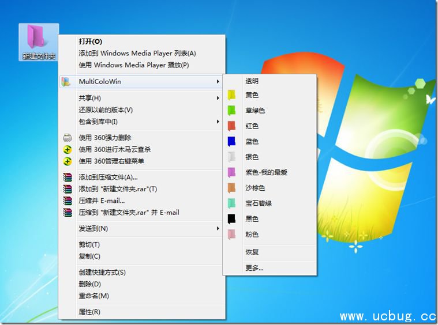Image resolution: width=438 pixels, height=325 pixels.
Task: Pick the purple folder swatch next to 紫色-我的最爱
Action: pyautogui.click(x=231, y=172)
